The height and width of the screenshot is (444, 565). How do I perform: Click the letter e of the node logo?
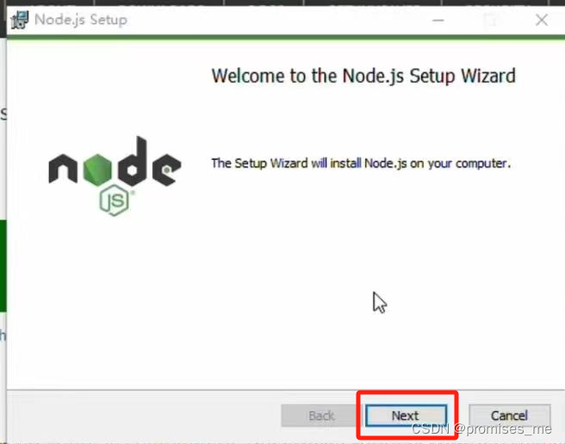click(166, 170)
